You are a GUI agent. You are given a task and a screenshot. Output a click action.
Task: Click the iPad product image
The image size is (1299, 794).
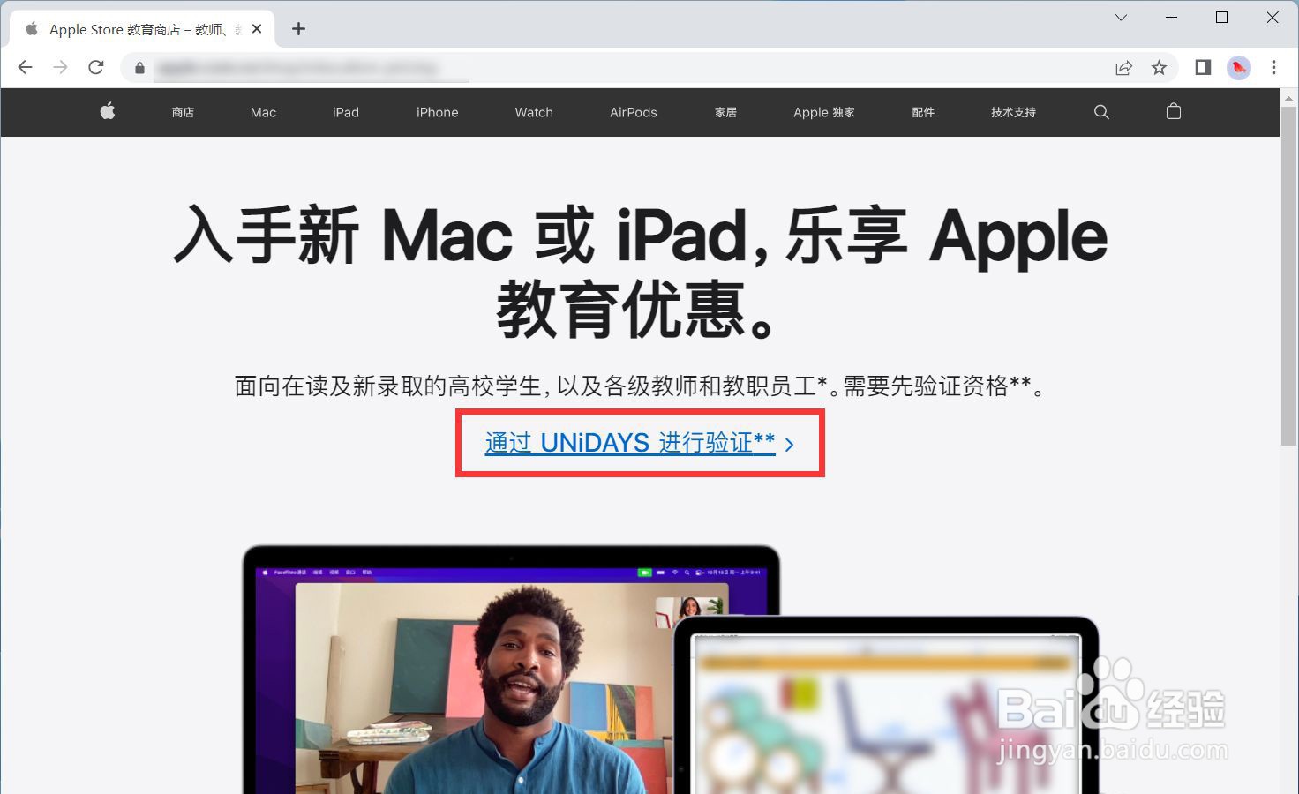(x=887, y=706)
